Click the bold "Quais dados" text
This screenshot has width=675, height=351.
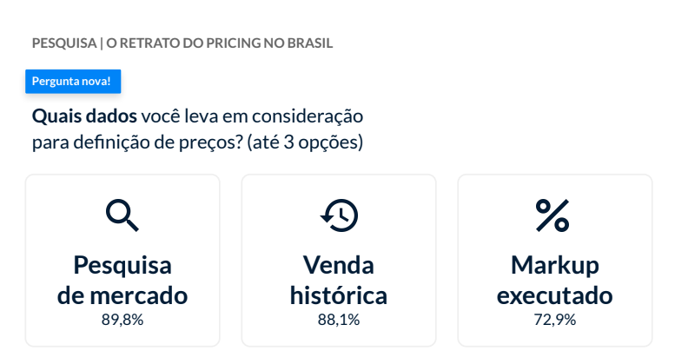coord(84,116)
